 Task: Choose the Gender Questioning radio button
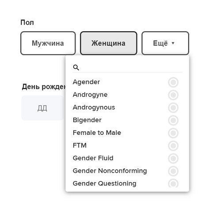pos(173,183)
